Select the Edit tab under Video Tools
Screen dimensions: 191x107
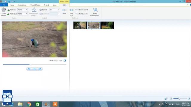coord(64,5)
